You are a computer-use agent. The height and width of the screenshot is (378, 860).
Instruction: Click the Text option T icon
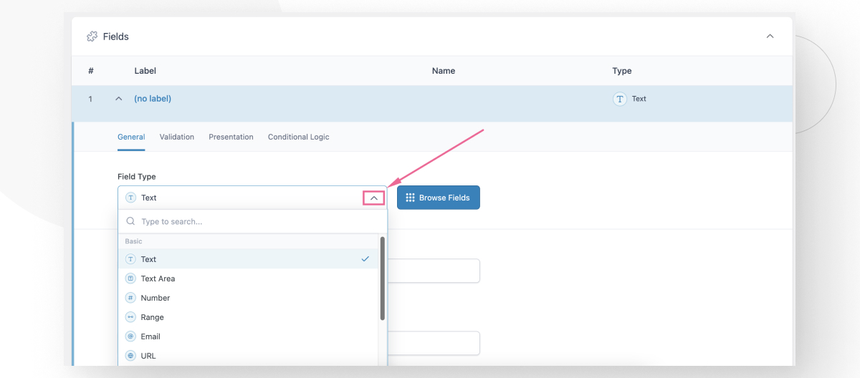(x=130, y=259)
